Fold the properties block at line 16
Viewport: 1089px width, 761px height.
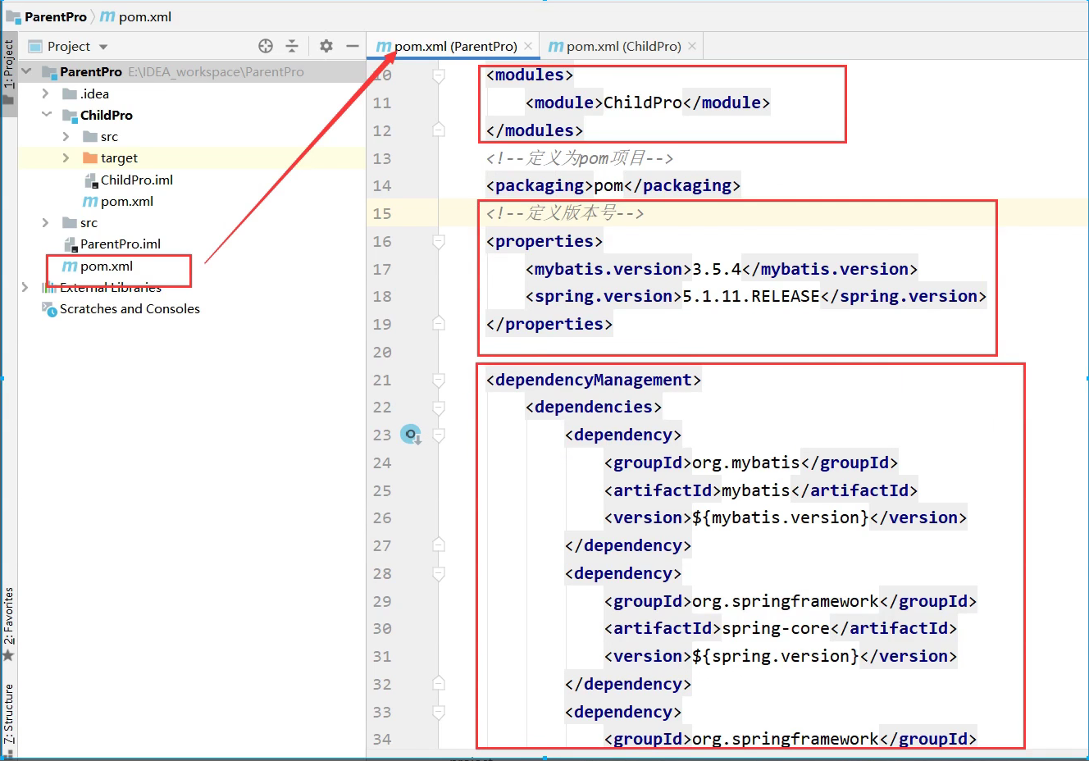[439, 241]
